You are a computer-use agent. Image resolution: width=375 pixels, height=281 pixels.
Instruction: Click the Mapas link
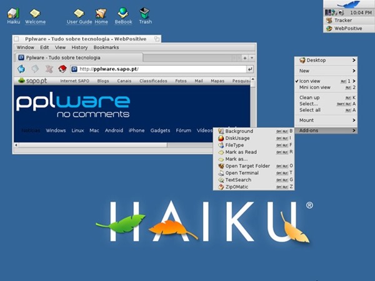pyautogui.click(x=217, y=81)
